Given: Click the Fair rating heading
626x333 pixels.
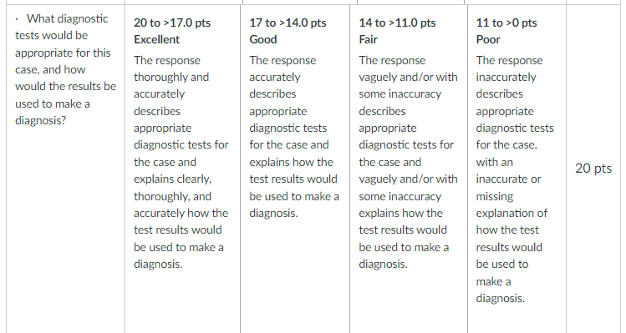Looking at the screenshot, I should [x=368, y=39].
